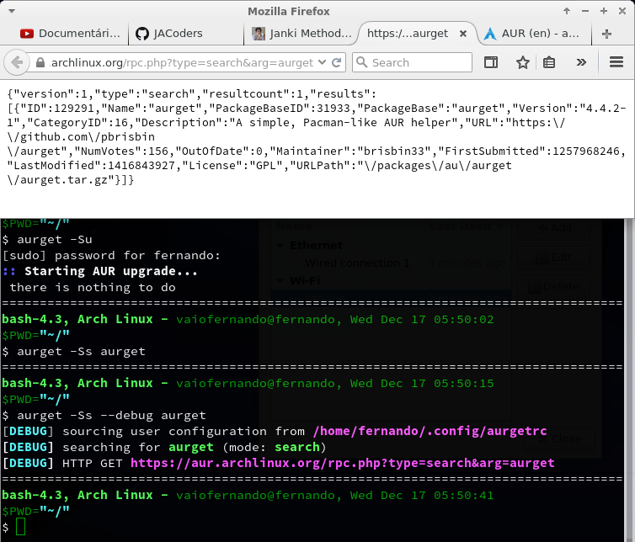Click the dimmed Edit button behind terminal
Viewport: 635px width, 542px height.
coord(554,257)
